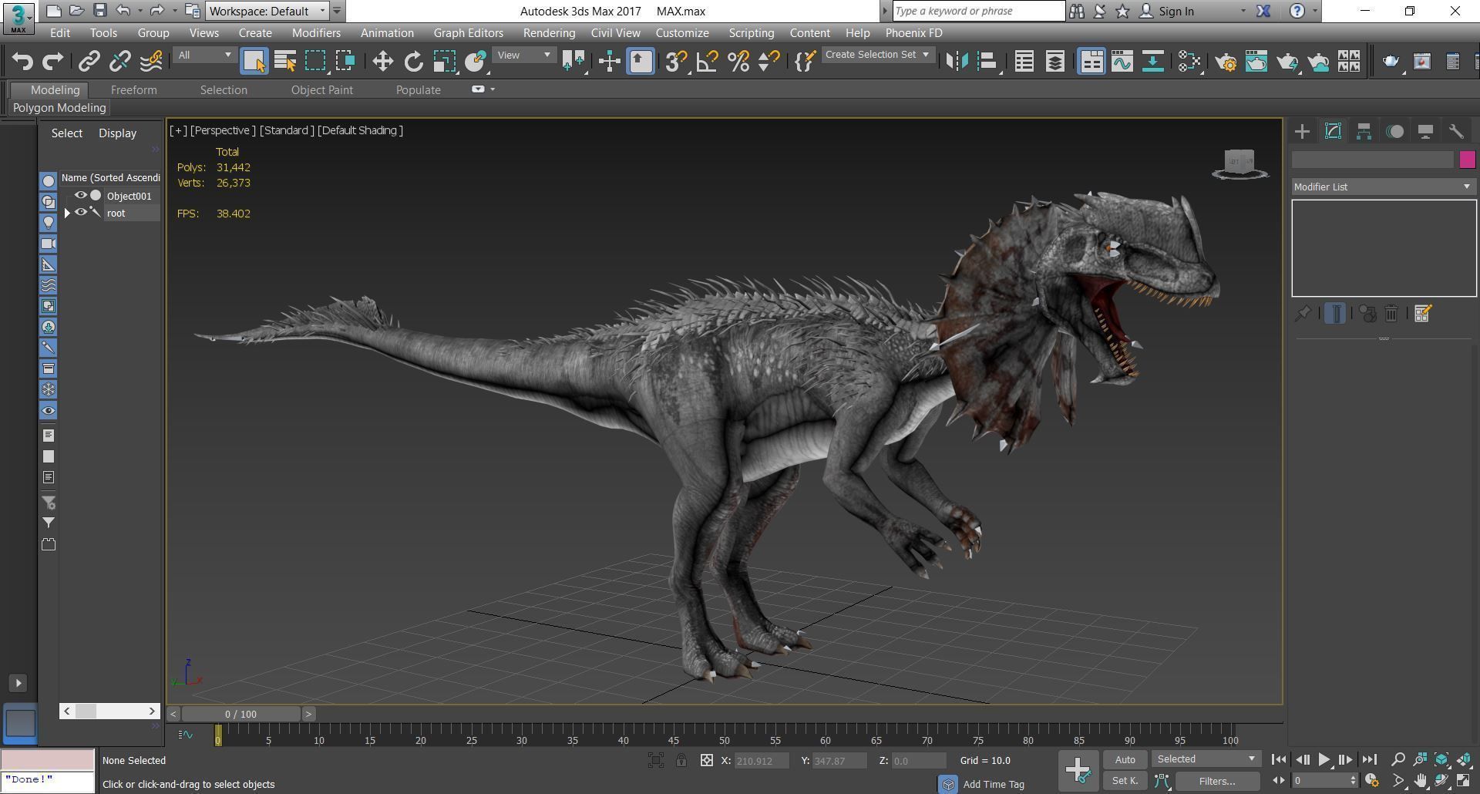Open the Selected key filter dropdown
The height and width of the screenshot is (794, 1480).
pyautogui.click(x=1206, y=759)
